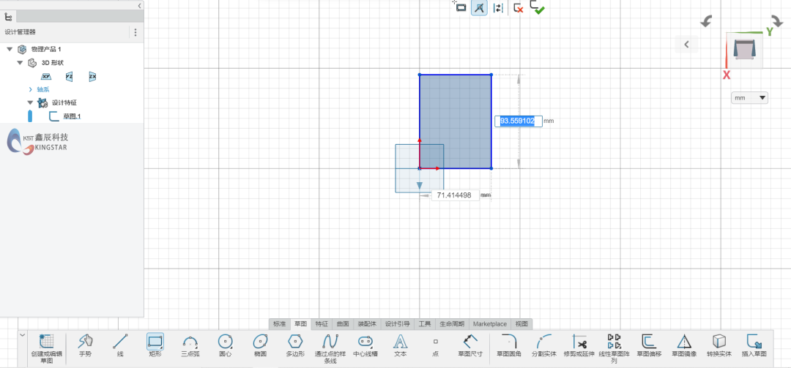791x368 pixels.
Task: Activate the 文本 (Text) tool
Action: (x=400, y=345)
